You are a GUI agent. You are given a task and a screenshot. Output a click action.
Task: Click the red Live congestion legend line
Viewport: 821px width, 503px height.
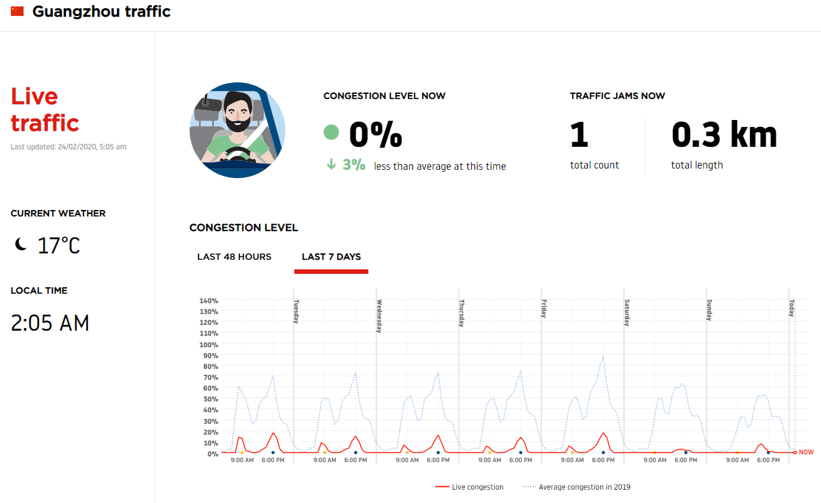click(x=442, y=487)
